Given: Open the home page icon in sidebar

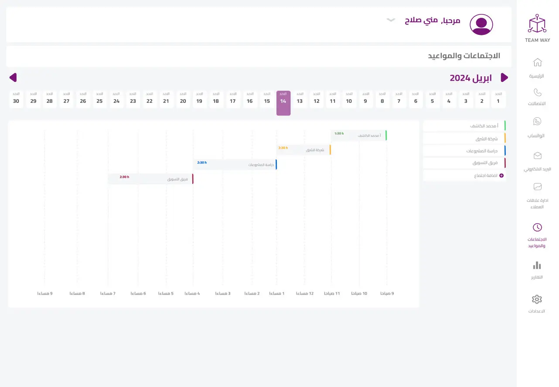Looking at the screenshot, I should click(537, 62).
